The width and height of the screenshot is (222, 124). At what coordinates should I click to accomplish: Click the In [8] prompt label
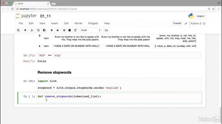tap(29, 81)
